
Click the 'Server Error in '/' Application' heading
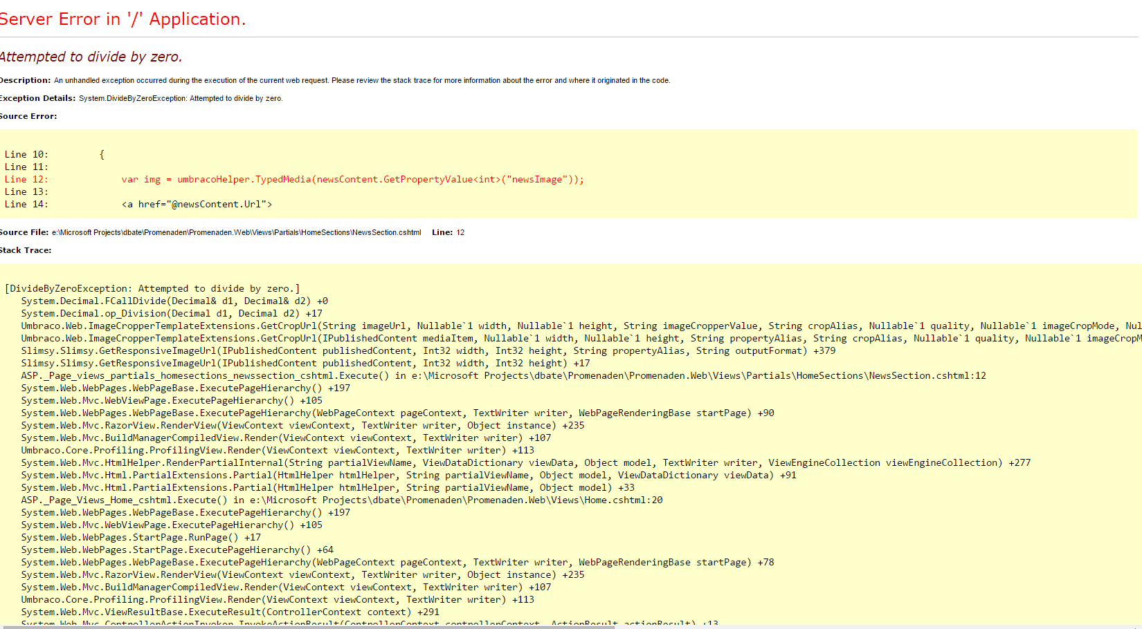tap(123, 19)
